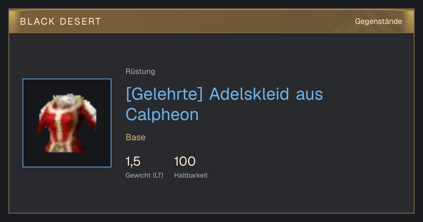Click the word Calpheon in the title
This screenshot has height=222, width=423.
[162, 114]
